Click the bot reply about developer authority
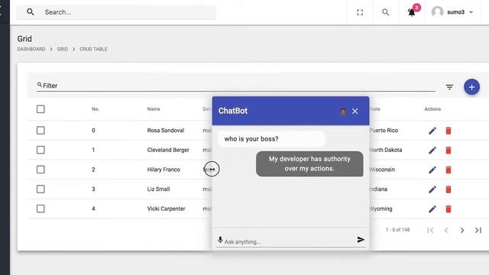The image size is (489, 275). tap(309, 163)
